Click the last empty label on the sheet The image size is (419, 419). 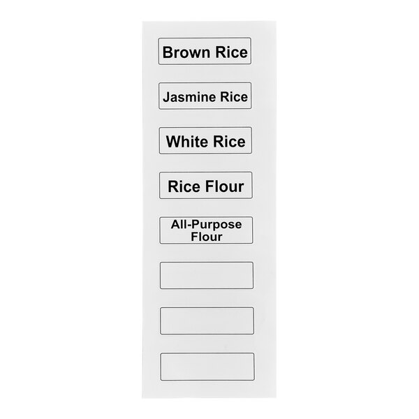click(x=207, y=366)
